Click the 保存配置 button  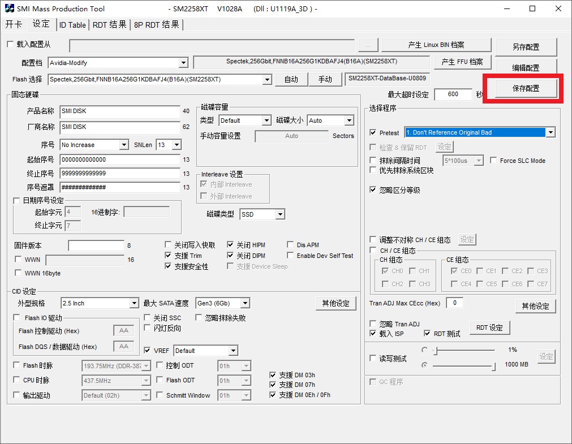tap(526, 89)
